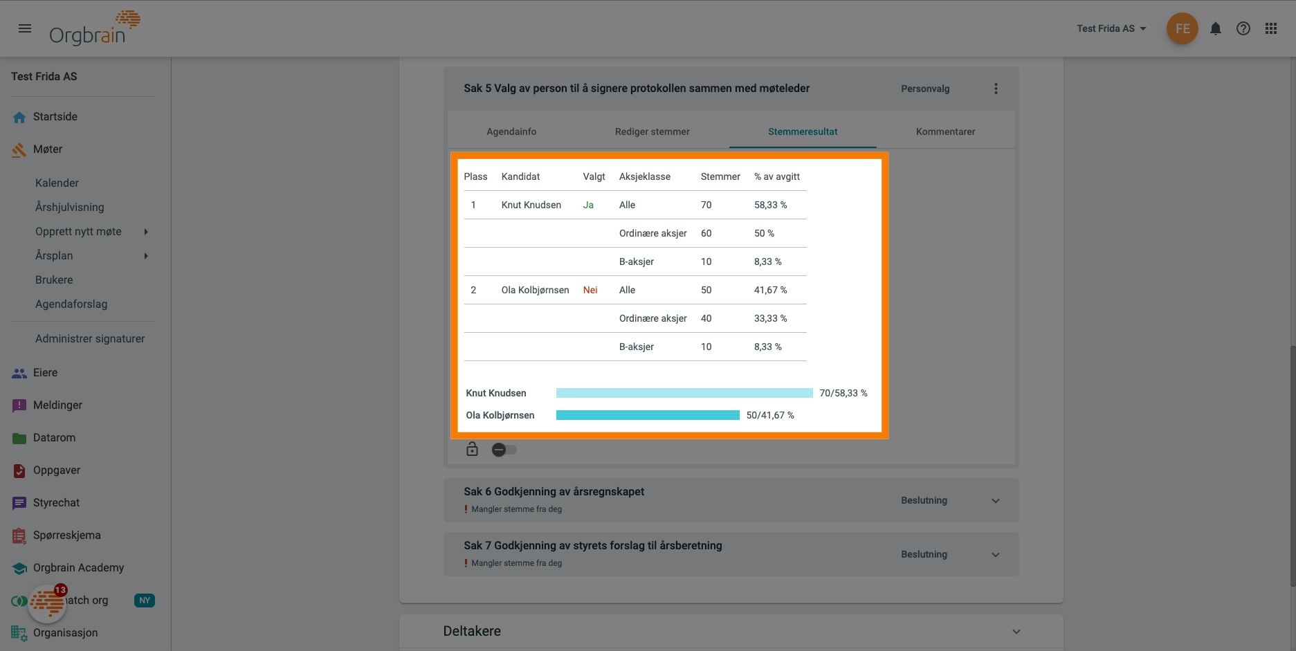Open Kalender in the sidebar
The width and height of the screenshot is (1296, 651).
pyautogui.click(x=57, y=183)
